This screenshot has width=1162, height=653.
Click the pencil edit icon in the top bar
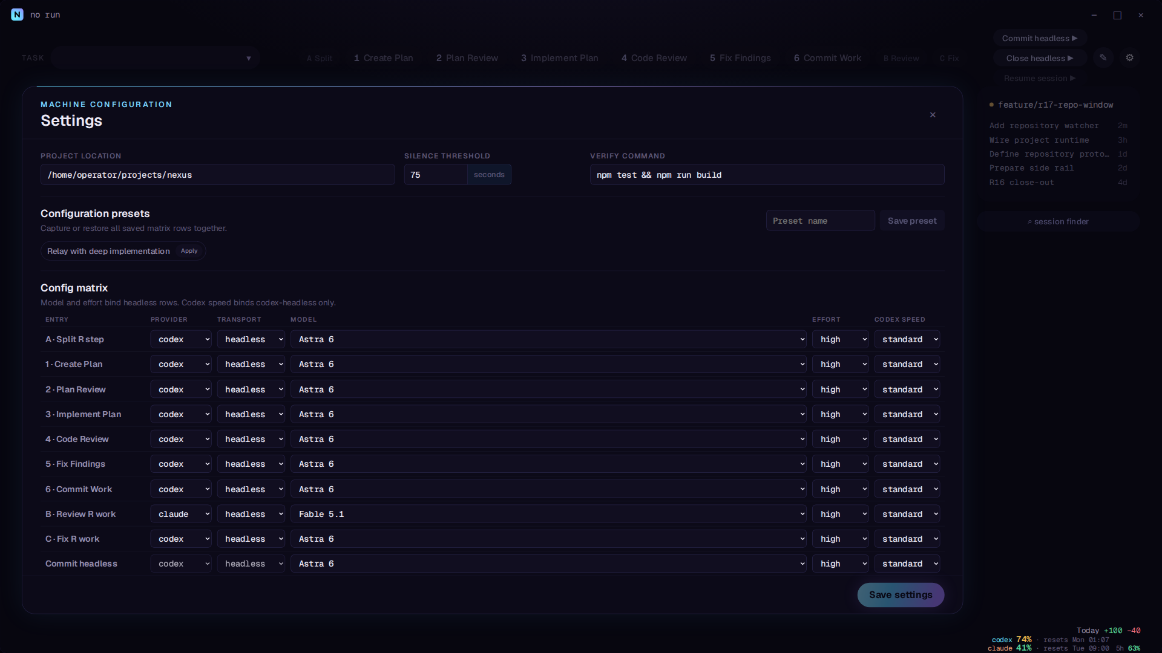(x=1103, y=58)
